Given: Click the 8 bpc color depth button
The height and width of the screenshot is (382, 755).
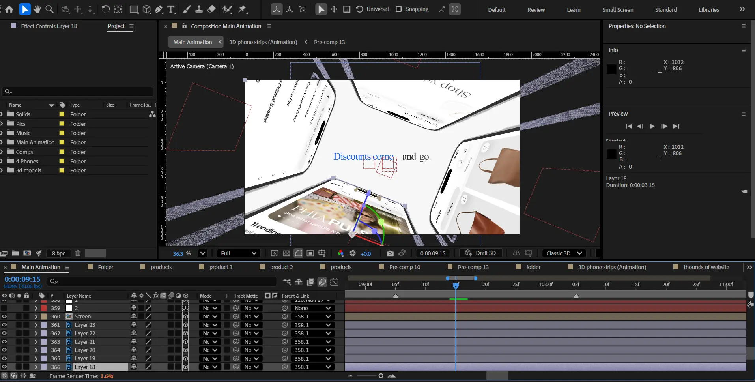Looking at the screenshot, I should click(58, 253).
